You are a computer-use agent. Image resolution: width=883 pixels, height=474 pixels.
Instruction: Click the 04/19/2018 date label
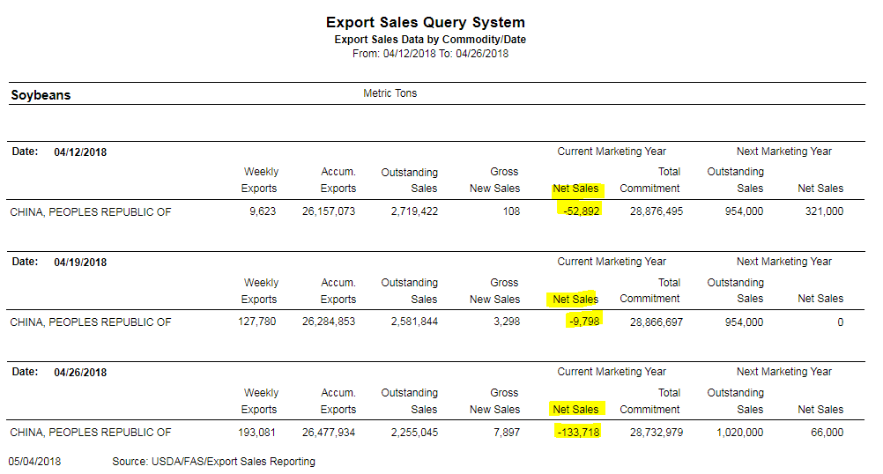(80, 262)
